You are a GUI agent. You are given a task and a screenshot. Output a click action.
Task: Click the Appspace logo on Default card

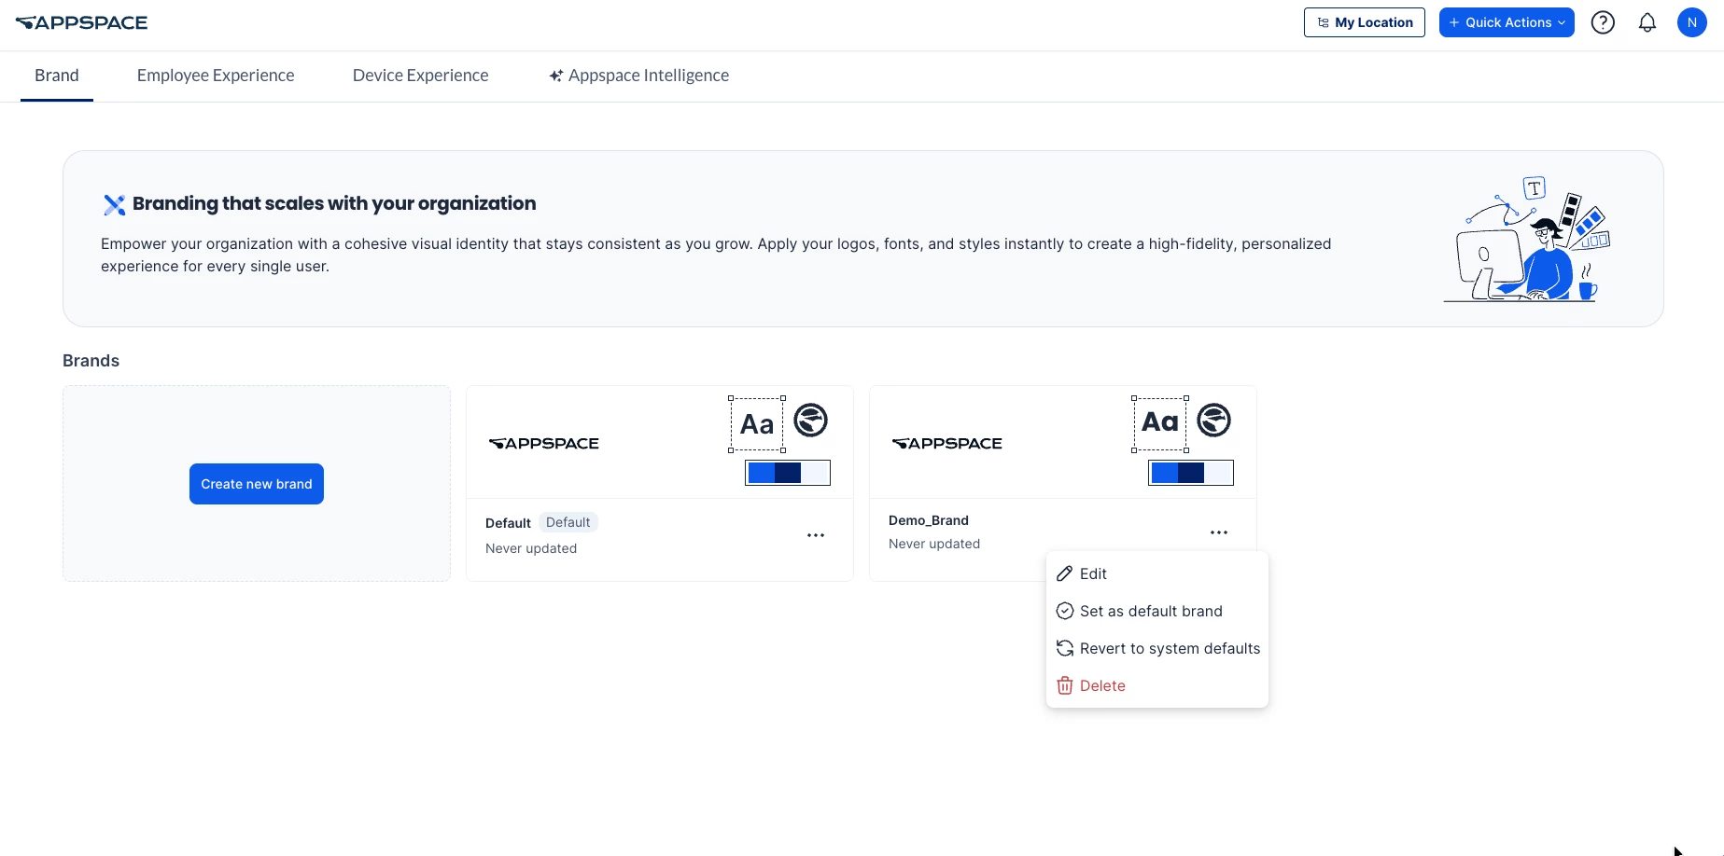point(544,444)
